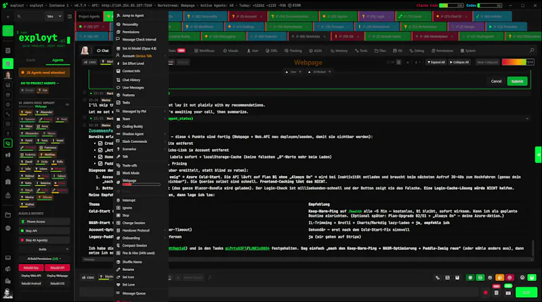
Task: Click Coding Buddy icon in menu
Action: pos(118,127)
